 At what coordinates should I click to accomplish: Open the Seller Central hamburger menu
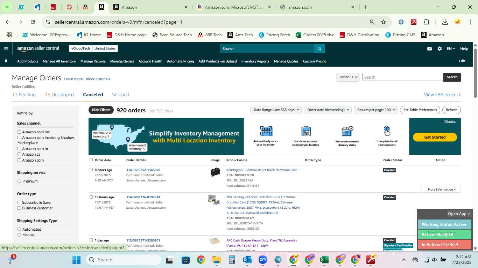(x=6, y=49)
